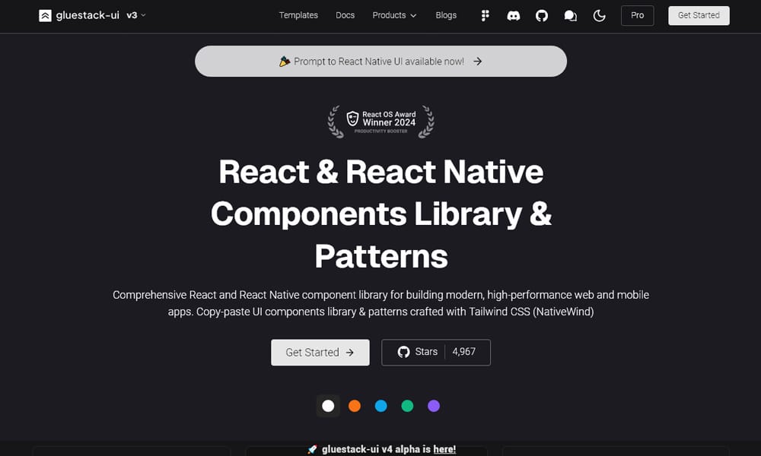The height and width of the screenshot is (456, 761).
Task: Open the Figma community icon
Action: 485,15
